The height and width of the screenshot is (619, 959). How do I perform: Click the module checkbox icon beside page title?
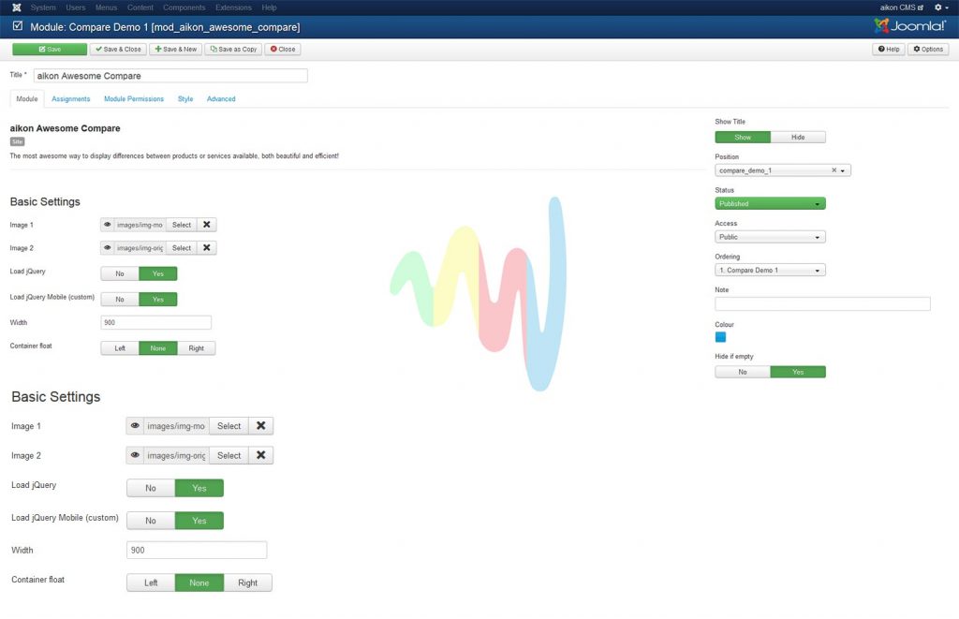tap(18, 26)
